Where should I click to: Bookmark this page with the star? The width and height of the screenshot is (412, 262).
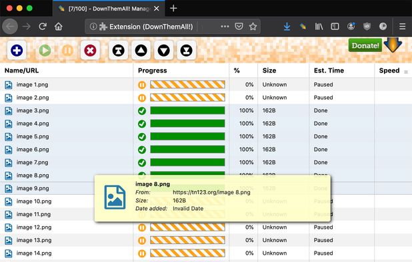[253, 27]
